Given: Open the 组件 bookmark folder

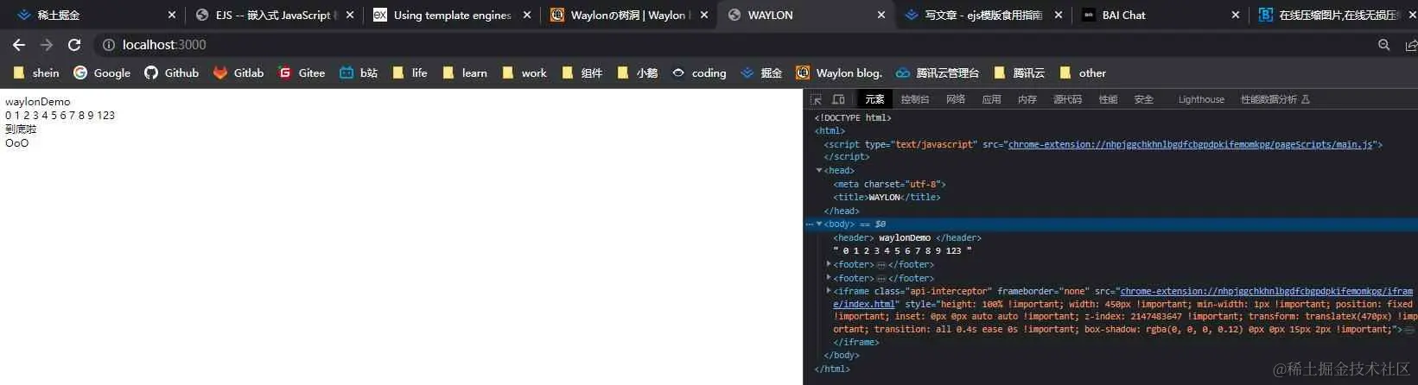Looking at the screenshot, I should 582,73.
